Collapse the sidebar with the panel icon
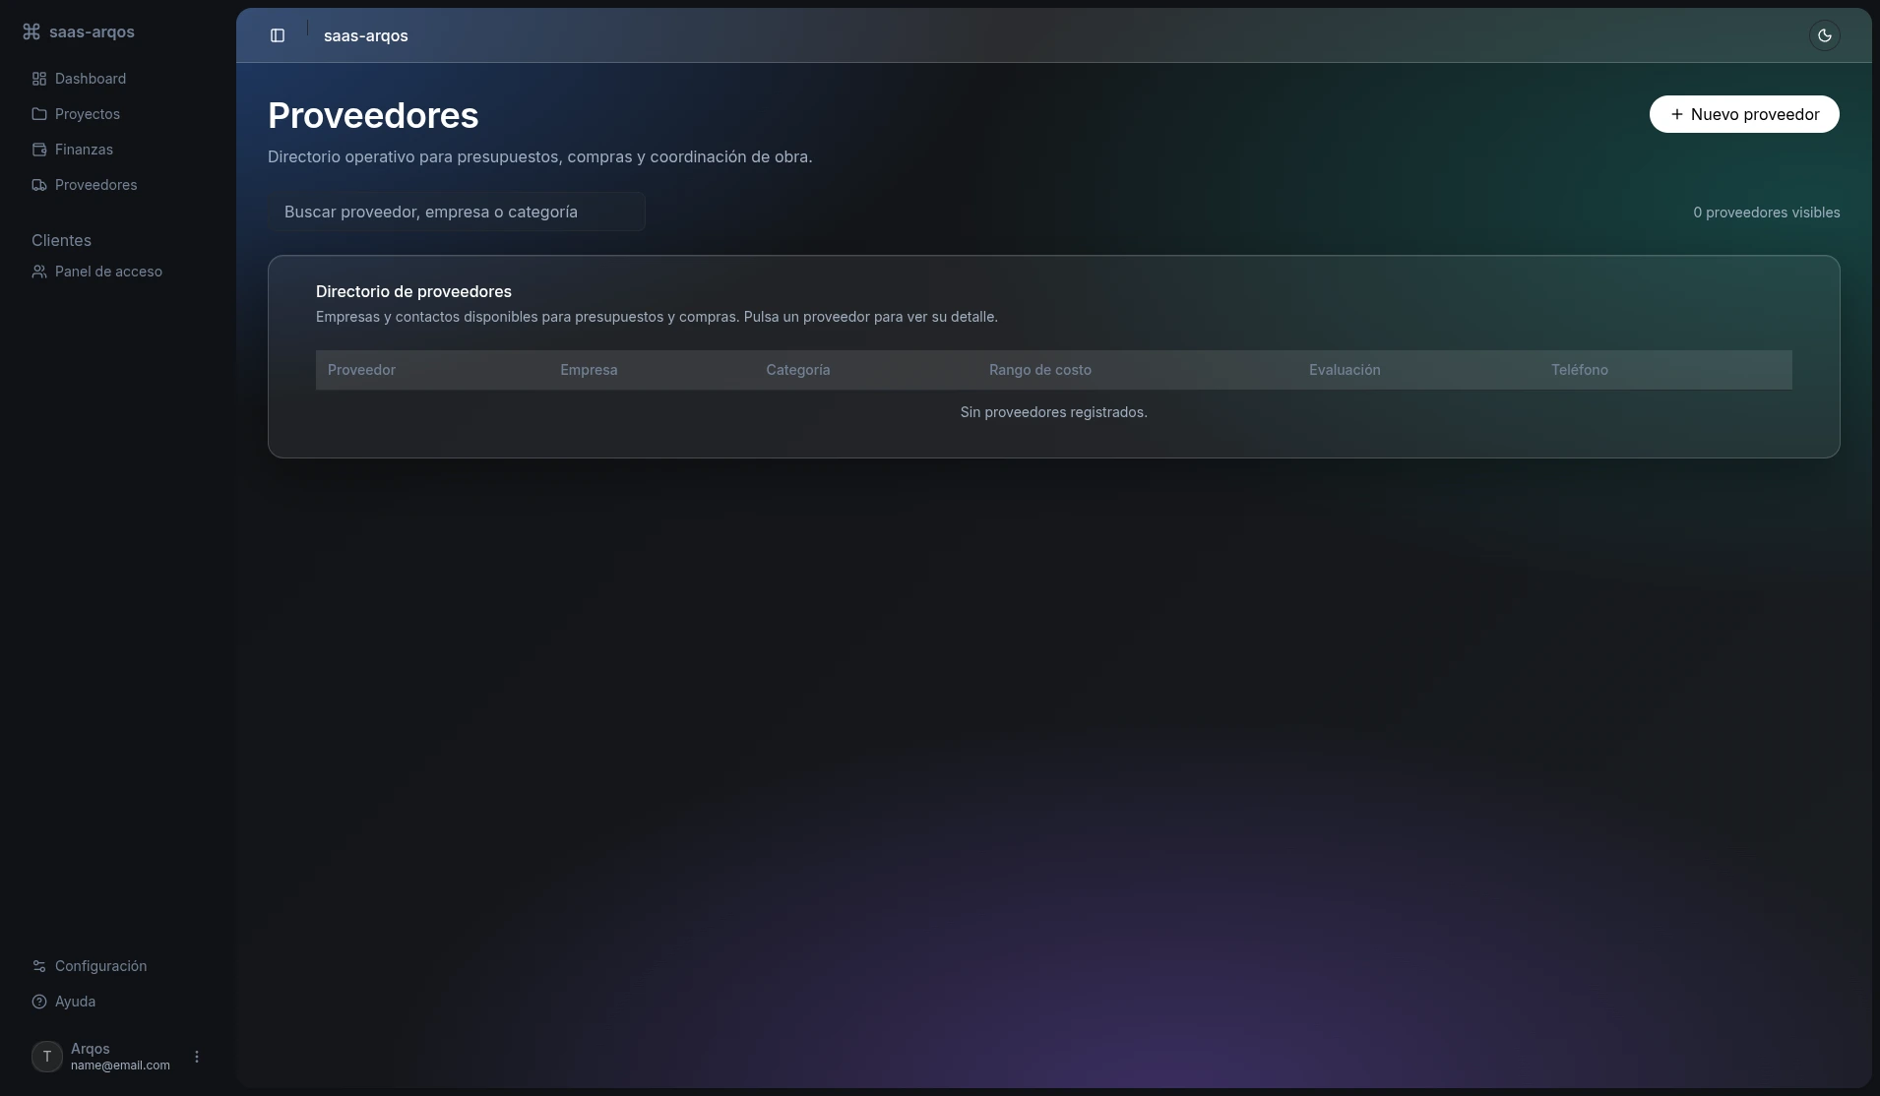Viewport: 1880px width, 1096px height. tap(278, 35)
